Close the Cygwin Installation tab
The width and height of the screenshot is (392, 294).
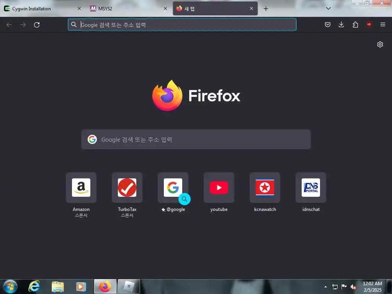pyautogui.click(x=79, y=8)
